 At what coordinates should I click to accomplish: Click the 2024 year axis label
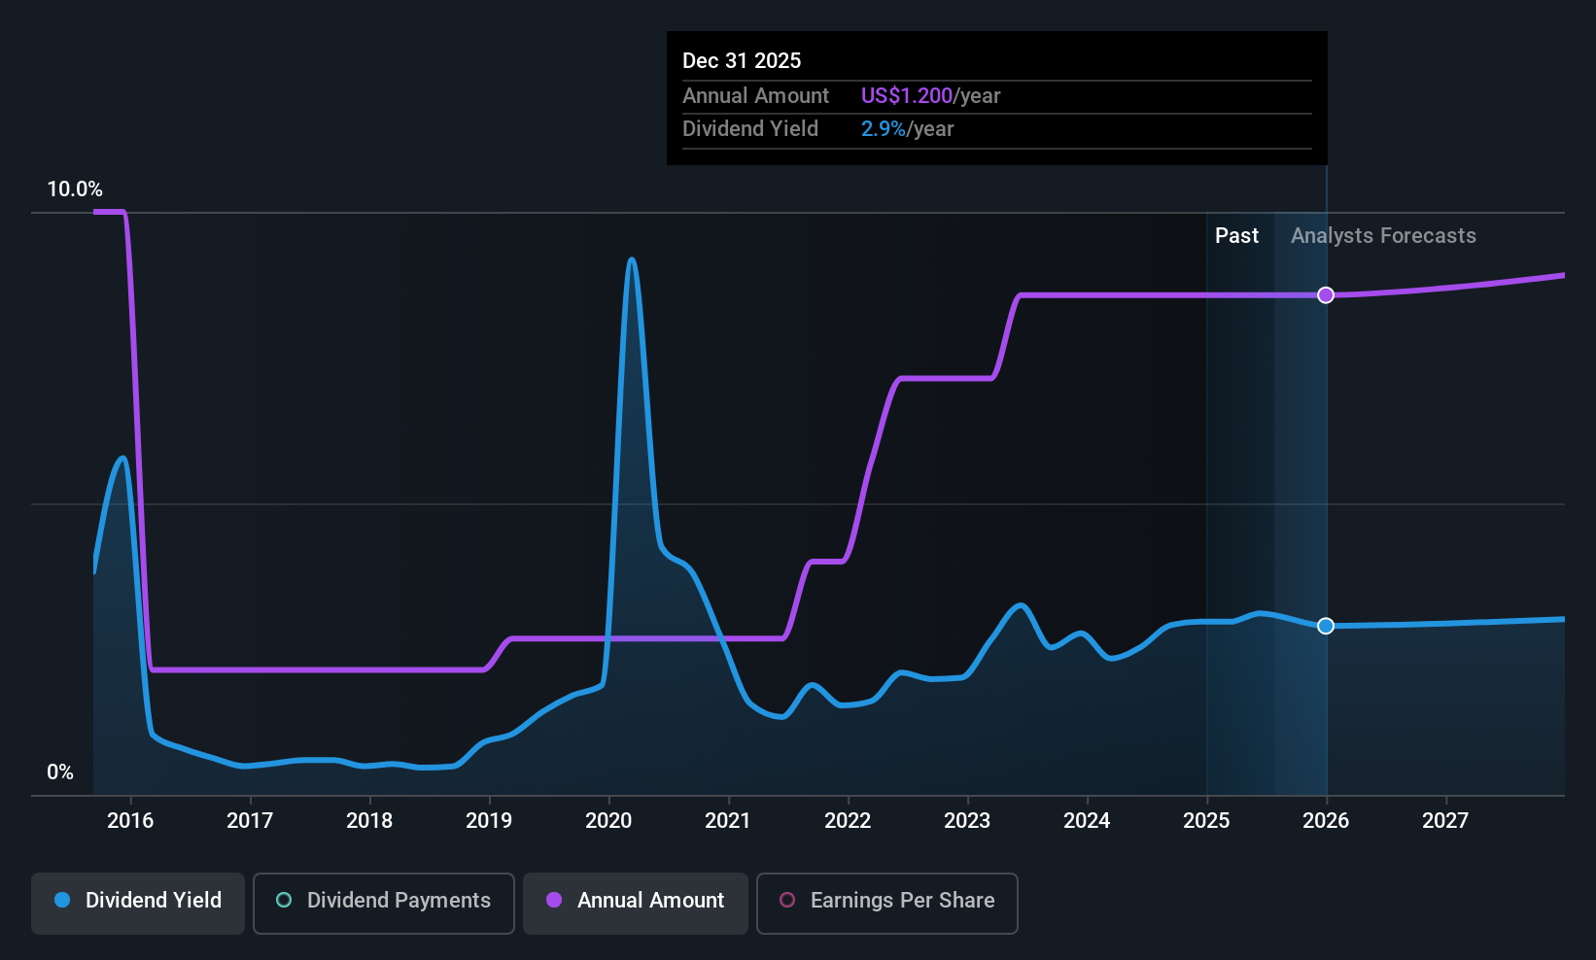click(x=1087, y=820)
